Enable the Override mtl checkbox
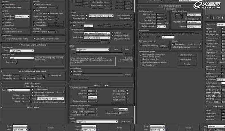The image size is (225, 131). point(34,22)
